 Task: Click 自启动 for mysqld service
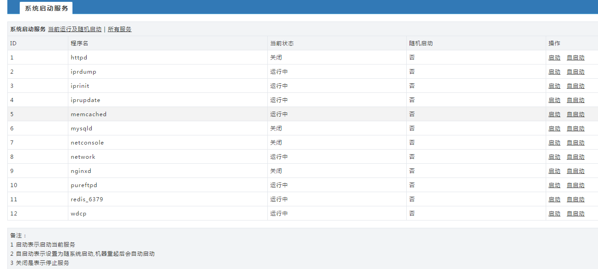pos(576,129)
